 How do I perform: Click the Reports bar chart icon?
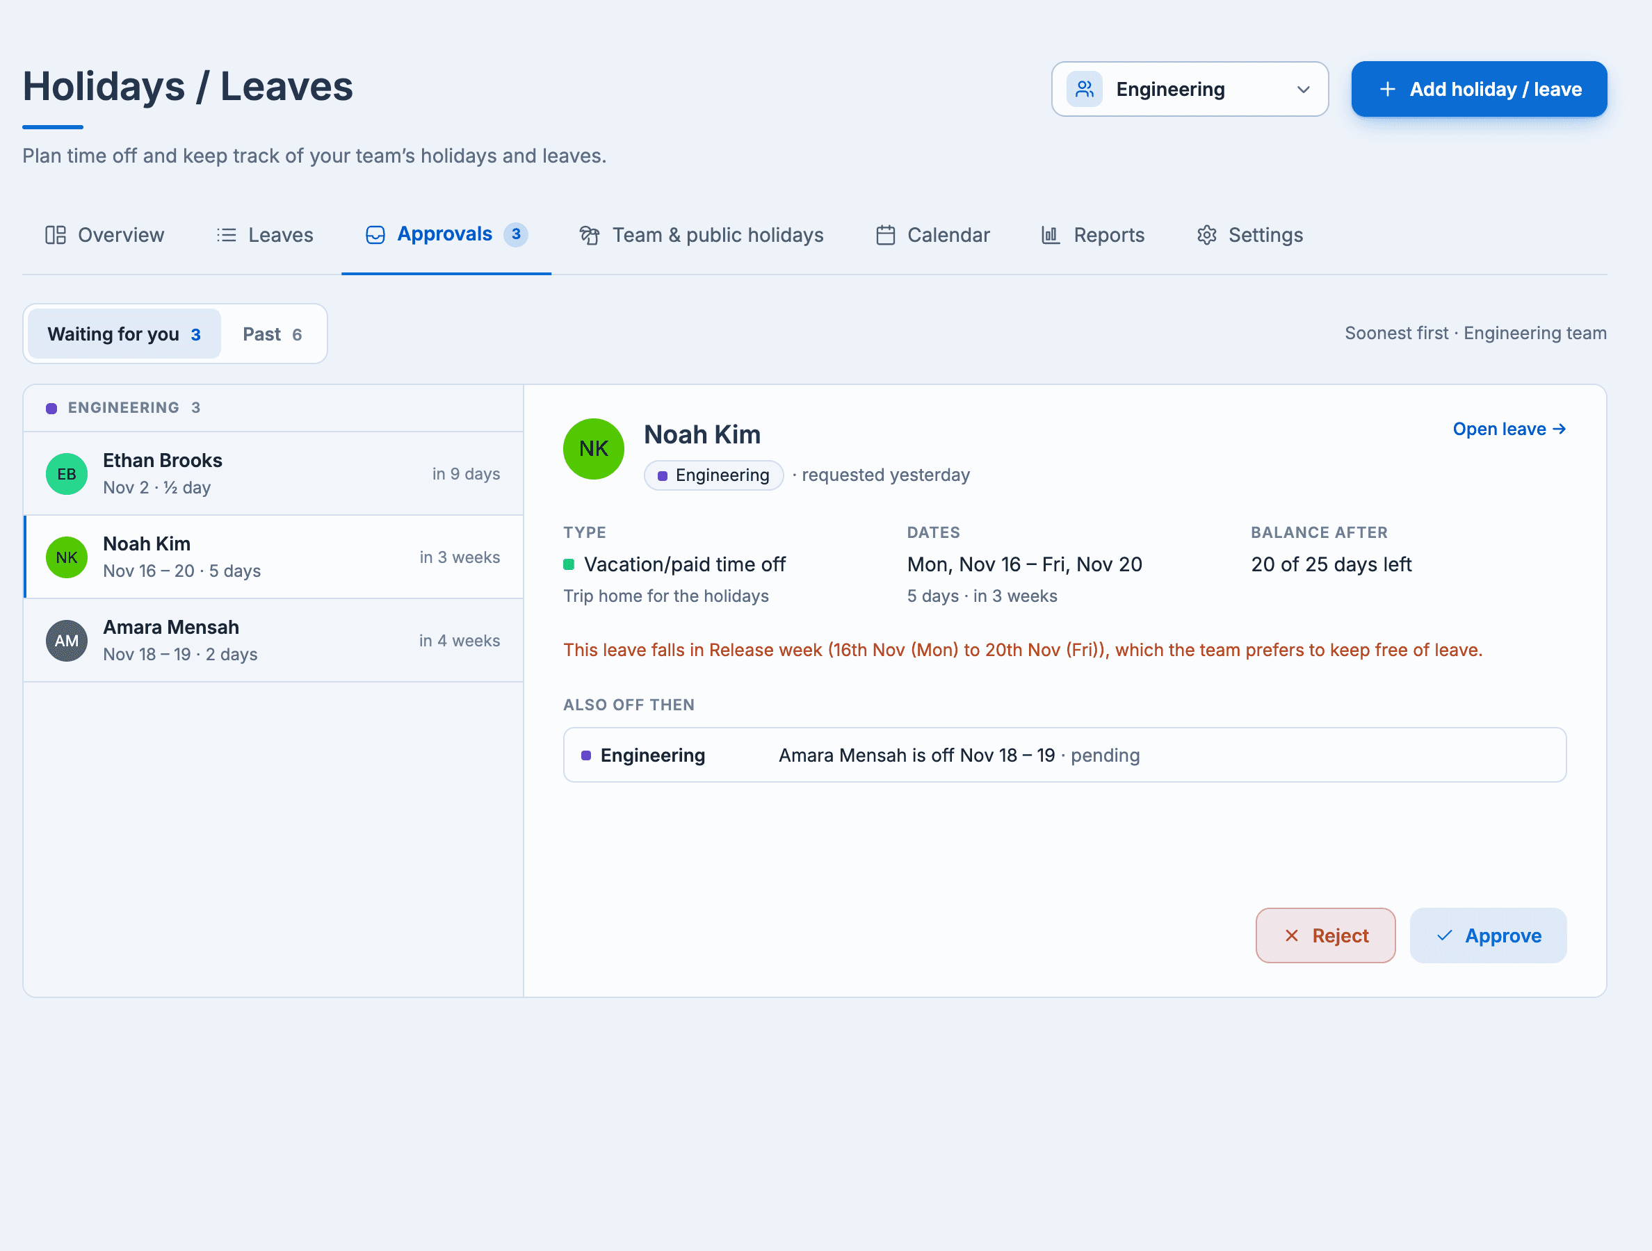point(1051,235)
